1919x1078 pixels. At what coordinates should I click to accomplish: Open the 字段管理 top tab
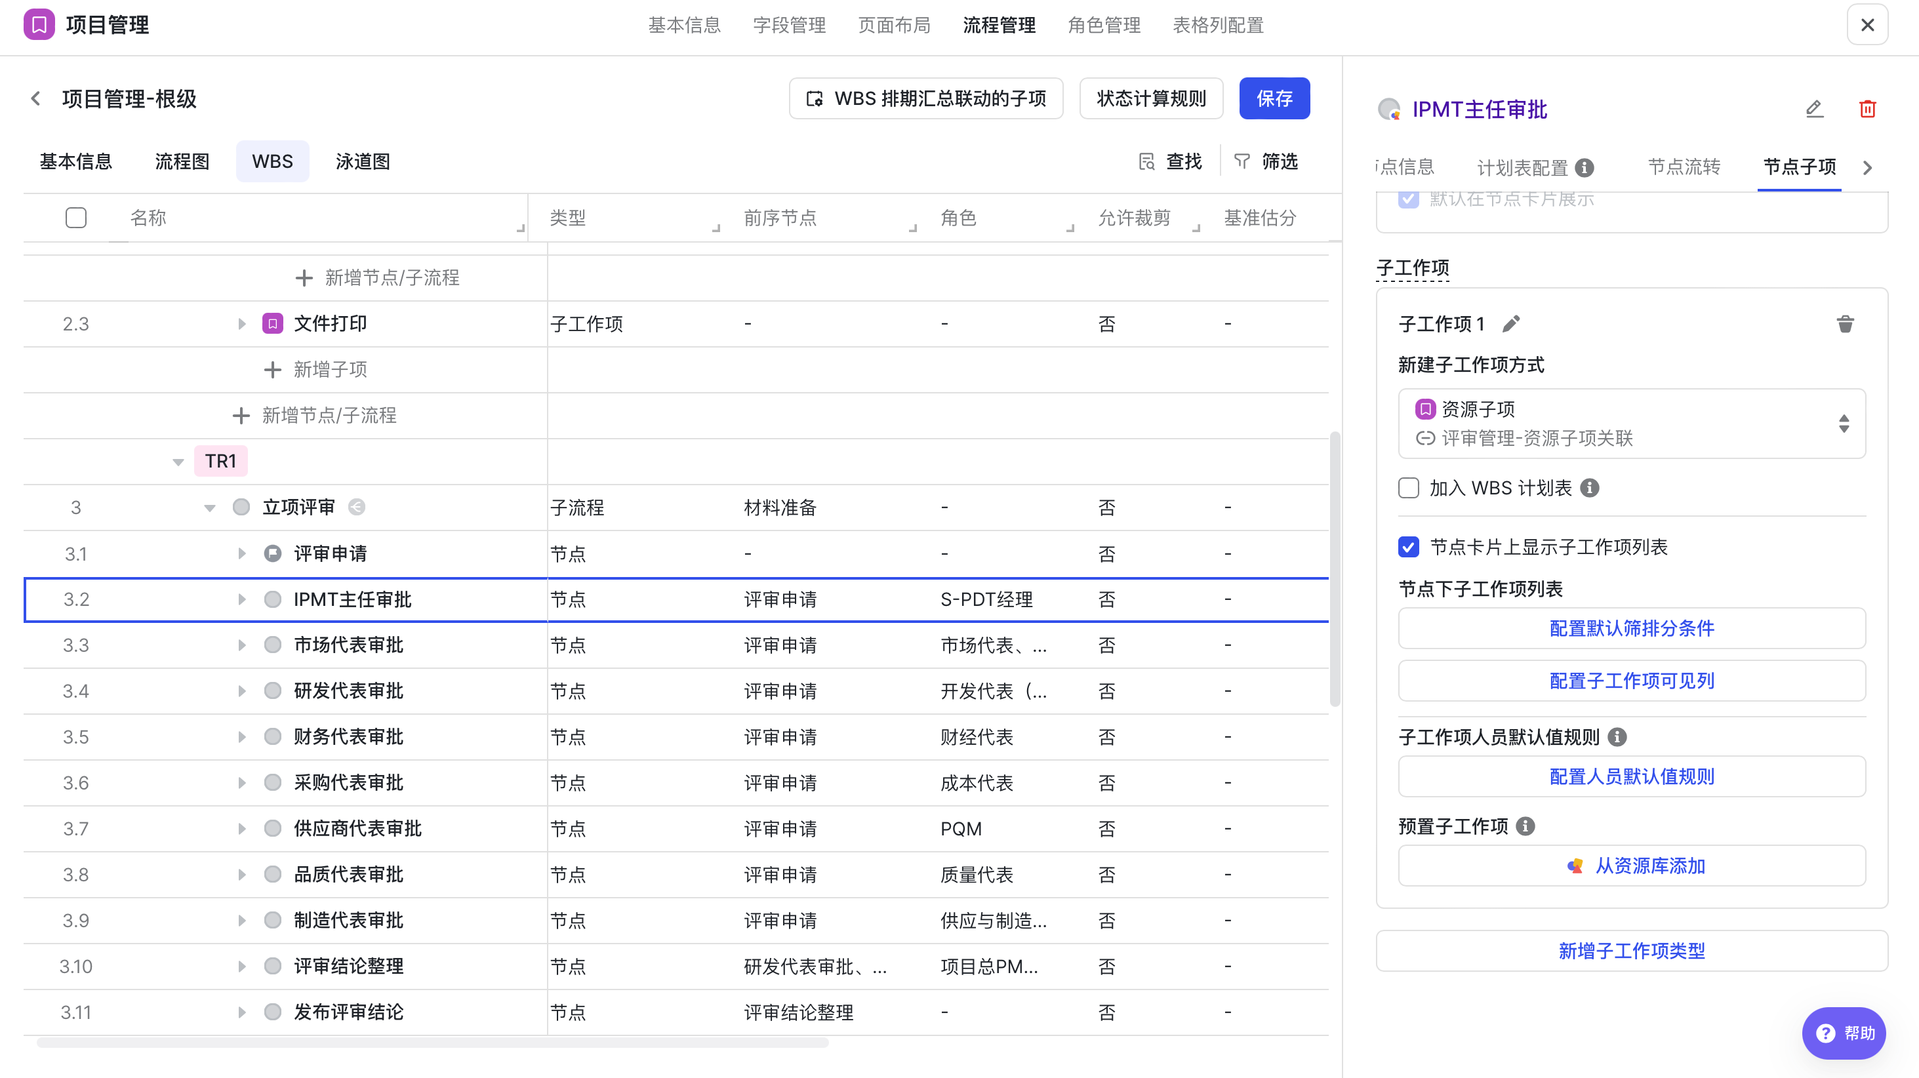[789, 26]
